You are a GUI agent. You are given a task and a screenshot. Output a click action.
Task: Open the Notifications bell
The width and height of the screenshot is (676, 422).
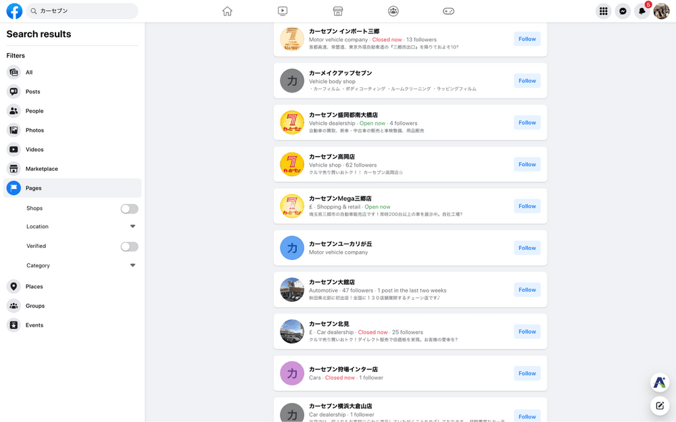coord(642,11)
